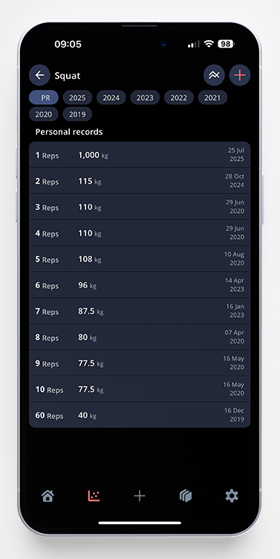
Task: Select the 2024 year chip
Action: pyautogui.click(x=111, y=98)
